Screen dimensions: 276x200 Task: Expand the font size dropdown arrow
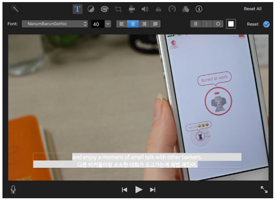(108, 24)
